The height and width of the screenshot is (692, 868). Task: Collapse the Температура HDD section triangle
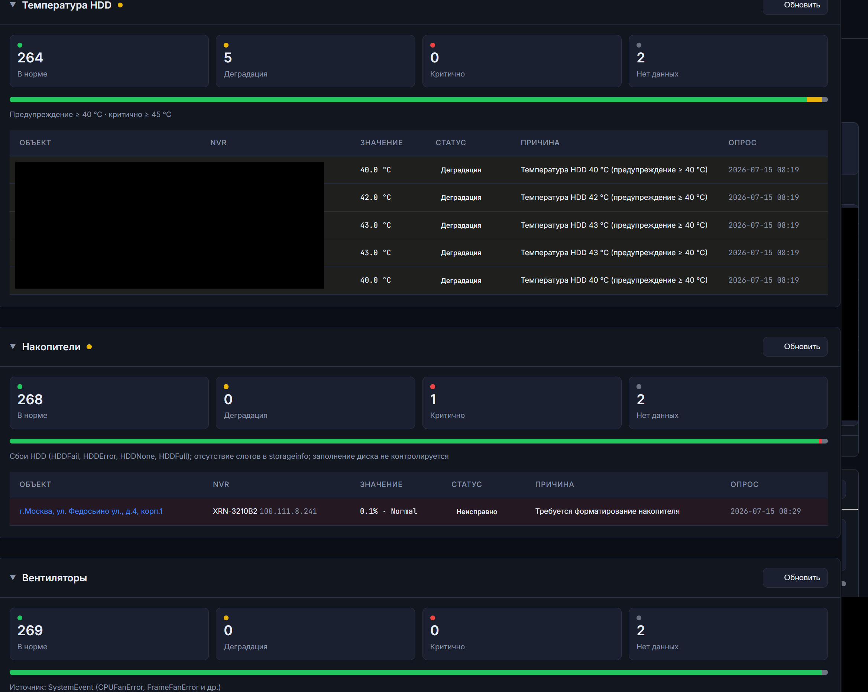[x=13, y=5]
